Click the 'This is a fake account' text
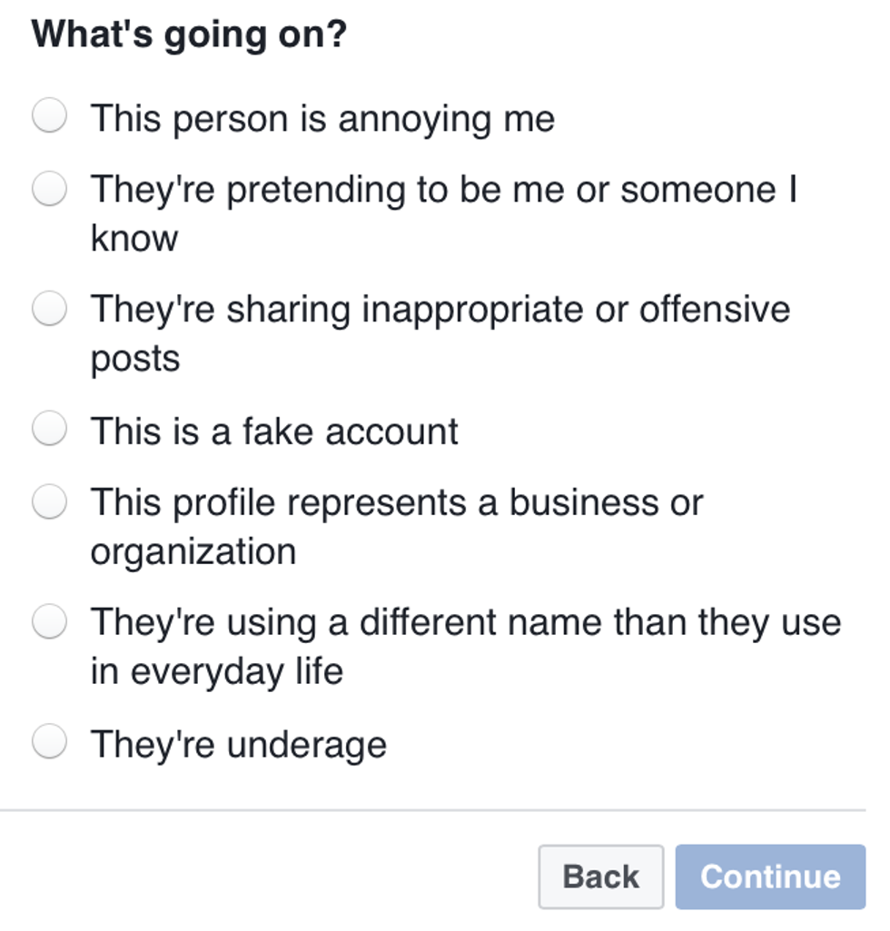This screenshot has width=890, height=931. 274,431
